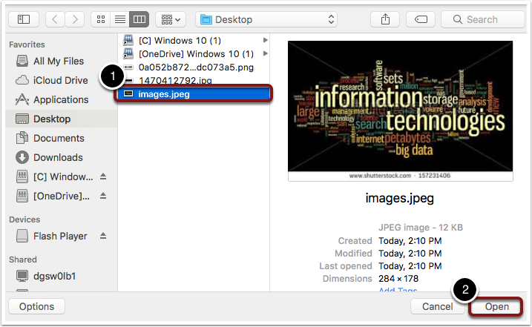Click the Dimensions value 284 × 178
The width and height of the screenshot is (532, 327).
click(398, 279)
